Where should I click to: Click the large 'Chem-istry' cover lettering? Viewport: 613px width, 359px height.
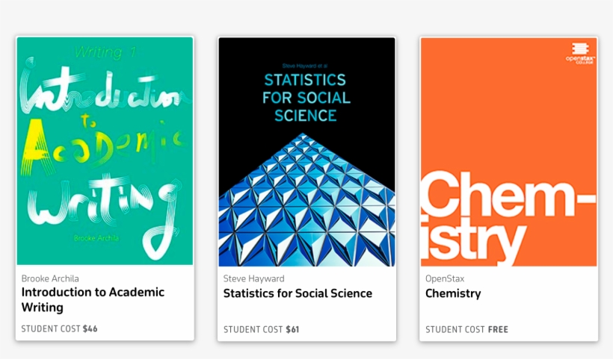pos(508,218)
